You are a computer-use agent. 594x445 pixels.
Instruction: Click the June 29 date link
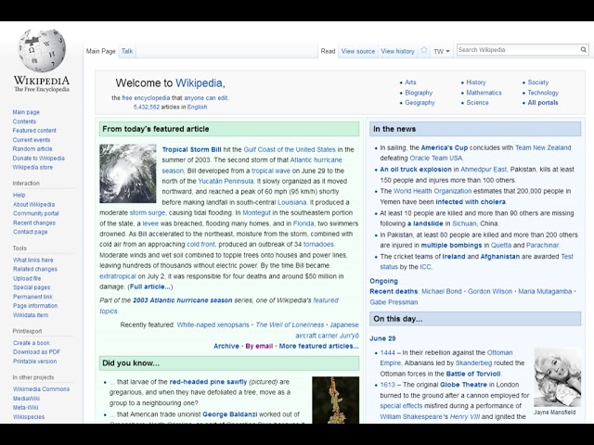point(382,338)
